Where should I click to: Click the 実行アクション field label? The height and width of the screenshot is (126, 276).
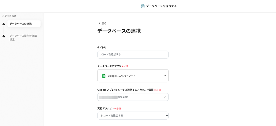(105, 109)
